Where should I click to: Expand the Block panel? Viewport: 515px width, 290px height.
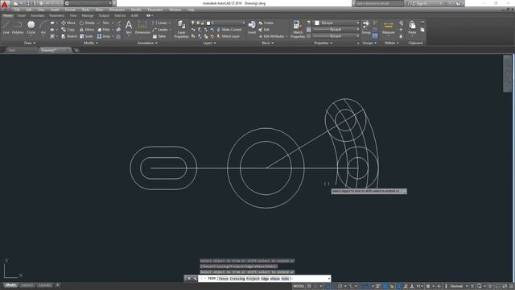268,43
